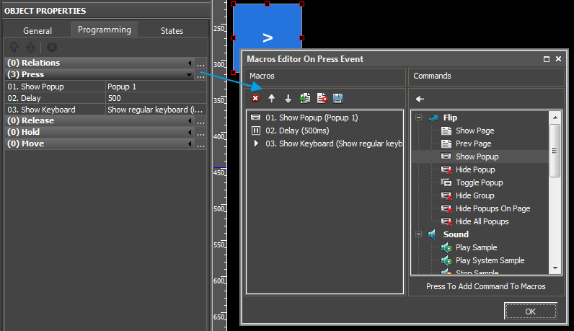Click the commands list scroll down arrow
The width and height of the screenshot is (574, 331).
pyautogui.click(x=555, y=268)
